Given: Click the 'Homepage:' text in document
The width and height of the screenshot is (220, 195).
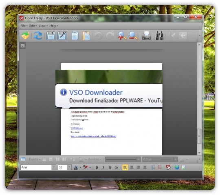Looking at the screenshot, I should click(x=75, y=124).
